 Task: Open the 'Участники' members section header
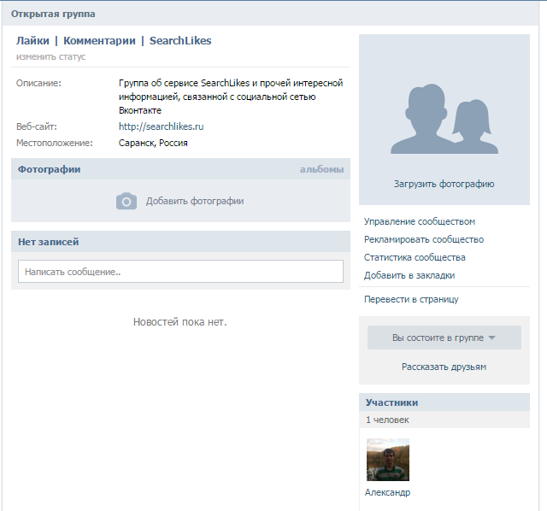(391, 402)
